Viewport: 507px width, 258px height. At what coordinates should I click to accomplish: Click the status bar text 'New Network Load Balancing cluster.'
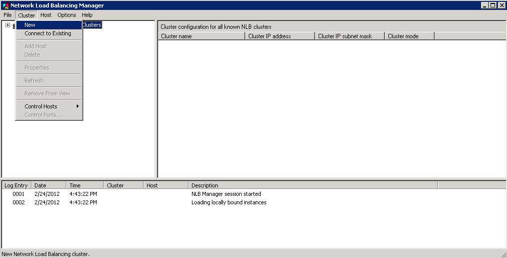45,254
